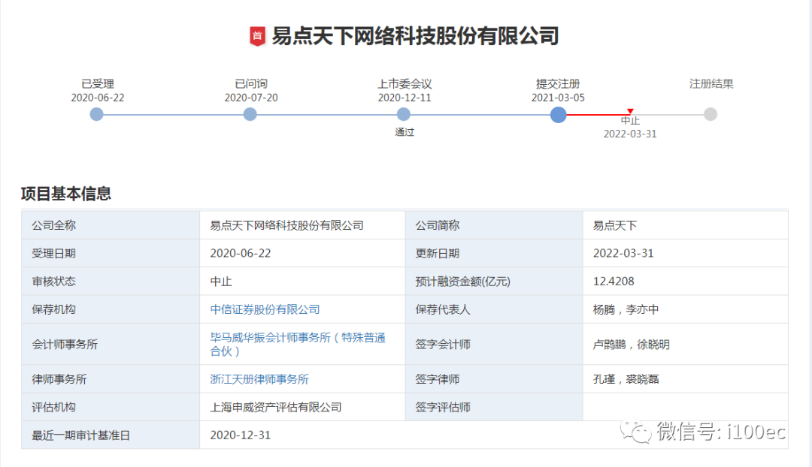Click the 保荐代表人 label cell

(x=494, y=309)
